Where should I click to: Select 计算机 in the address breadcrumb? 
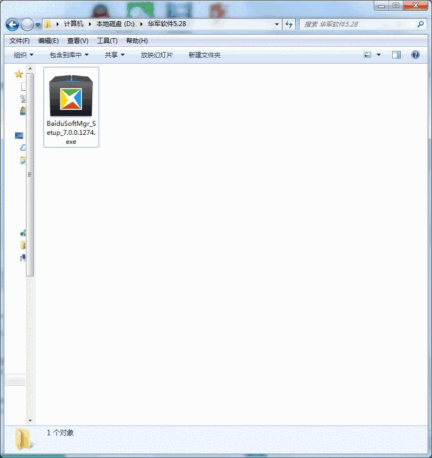pyautogui.click(x=74, y=24)
